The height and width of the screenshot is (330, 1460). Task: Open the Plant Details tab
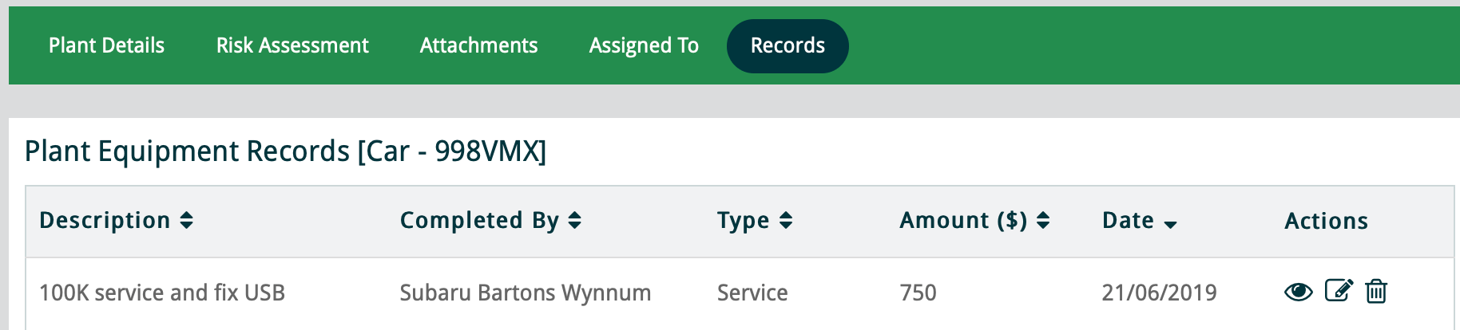(106, 45)
